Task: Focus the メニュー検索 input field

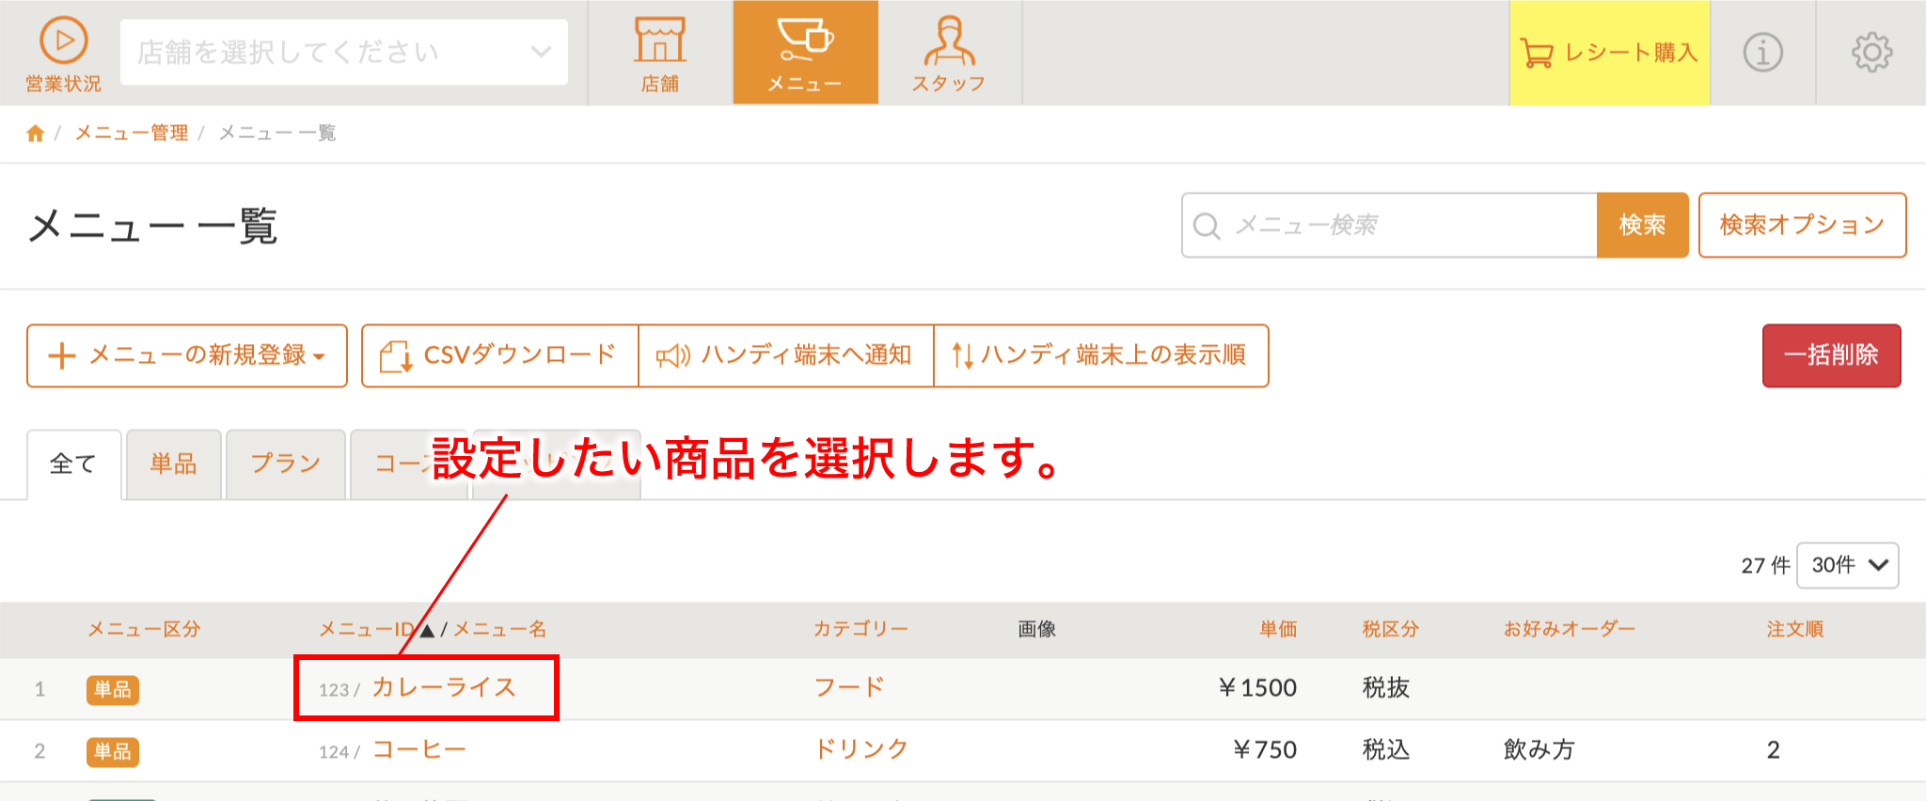Action: pos(1389,225)
